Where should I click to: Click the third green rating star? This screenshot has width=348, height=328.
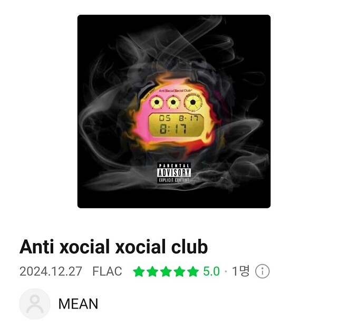coord(166,272)
